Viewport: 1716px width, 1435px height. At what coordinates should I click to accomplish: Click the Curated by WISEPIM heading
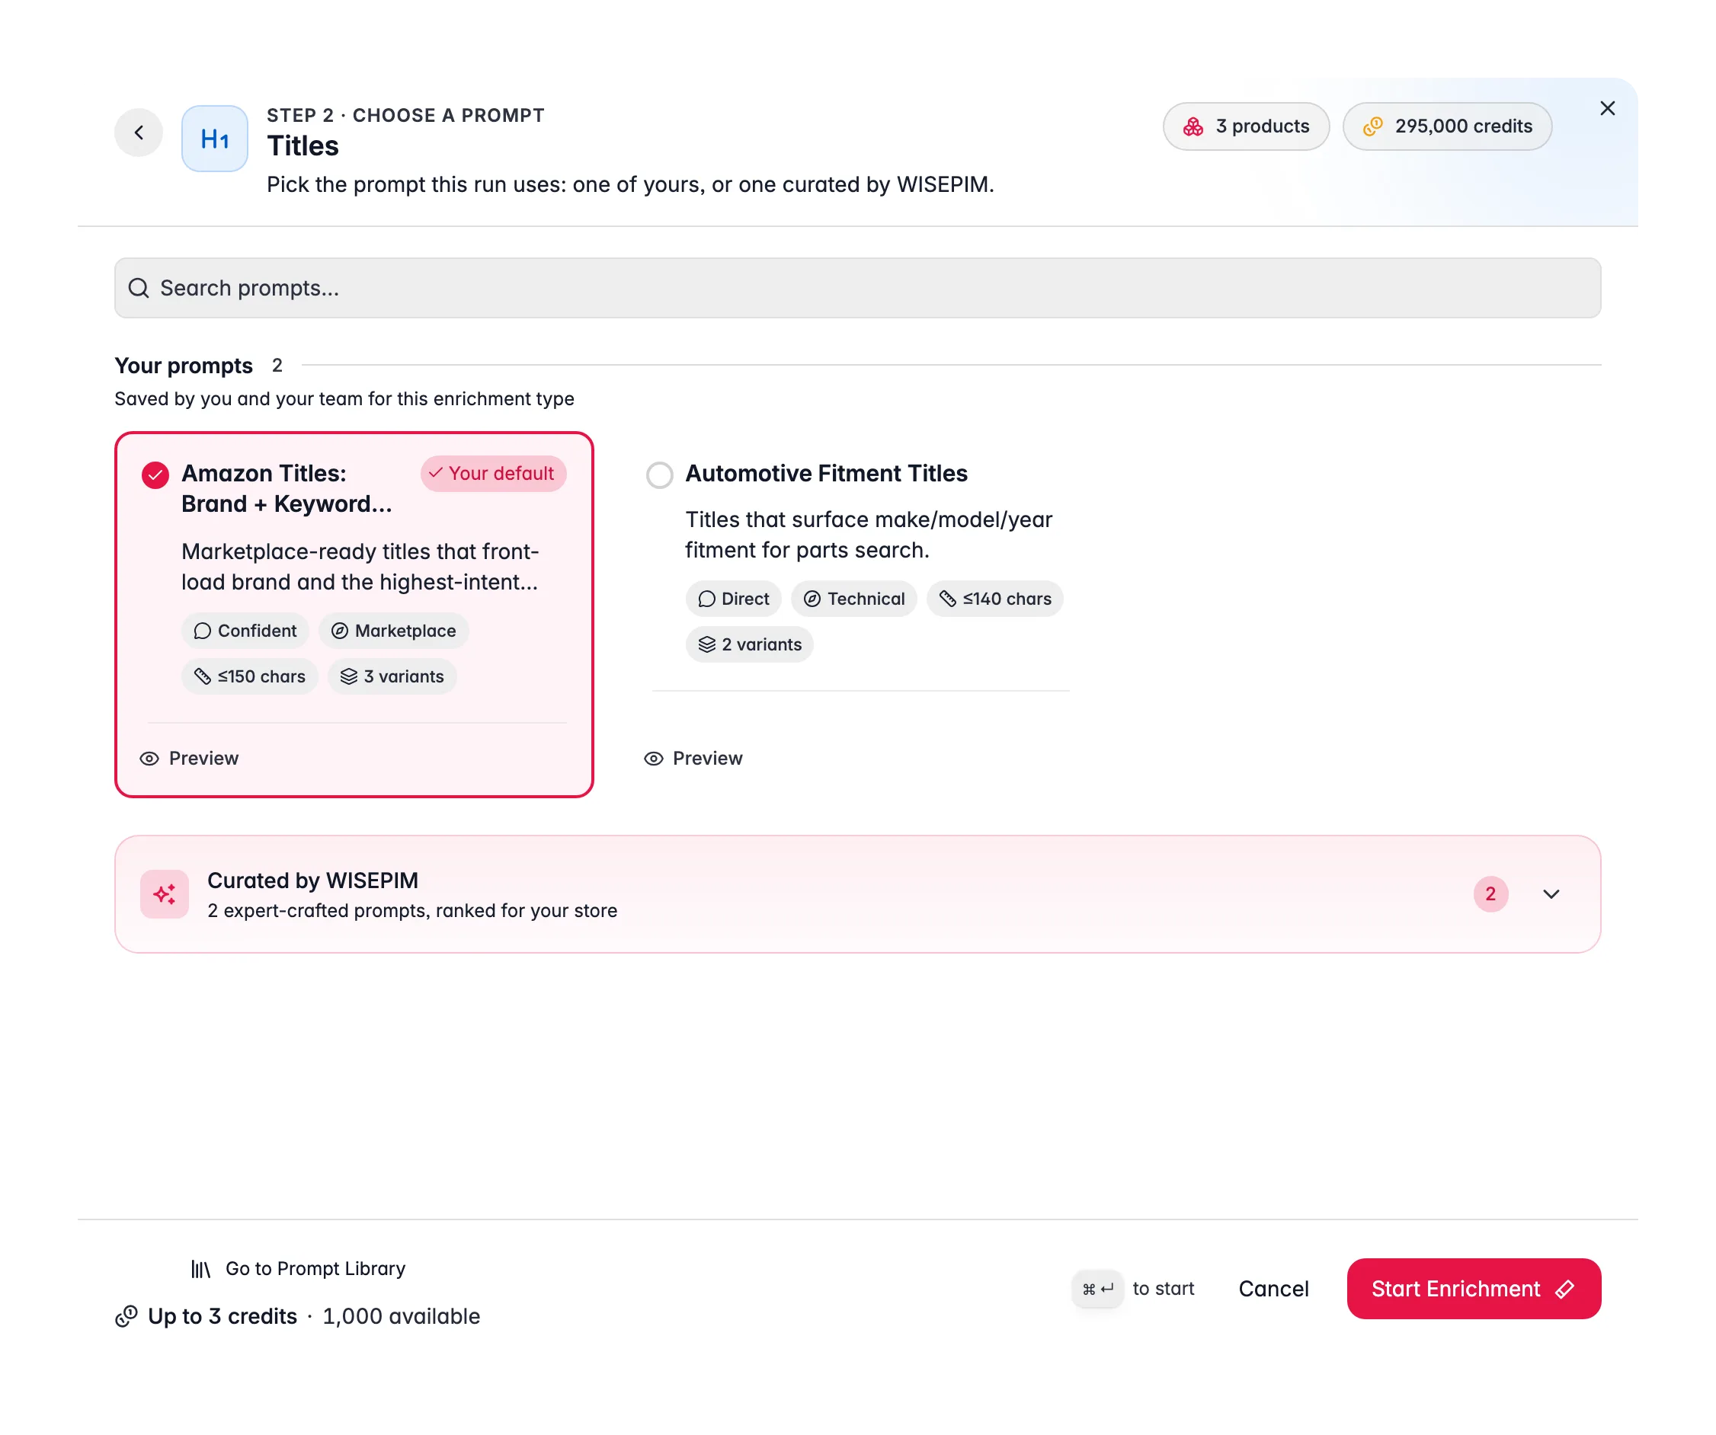[x=313, y=880]
